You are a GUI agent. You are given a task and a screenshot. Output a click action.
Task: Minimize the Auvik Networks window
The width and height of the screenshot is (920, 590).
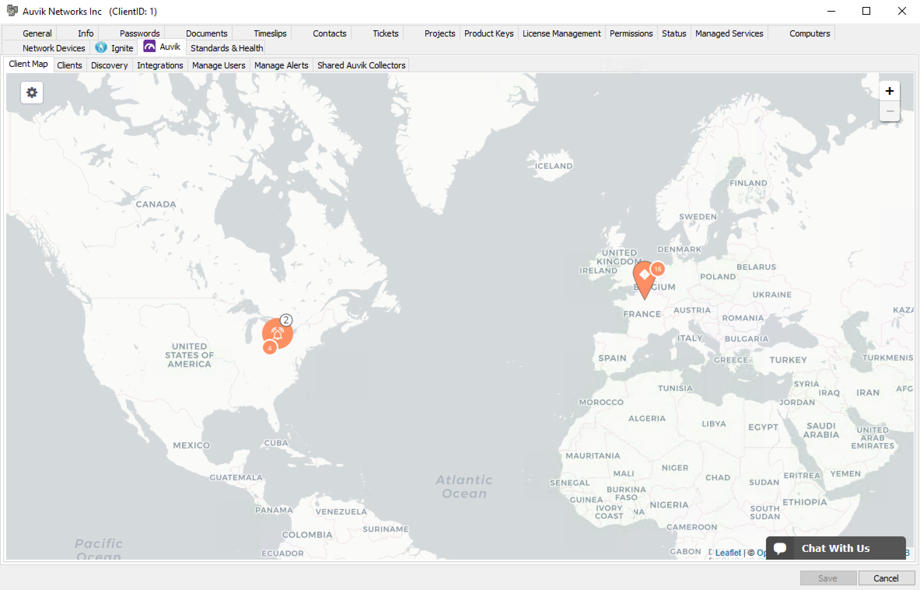[831, 11]
